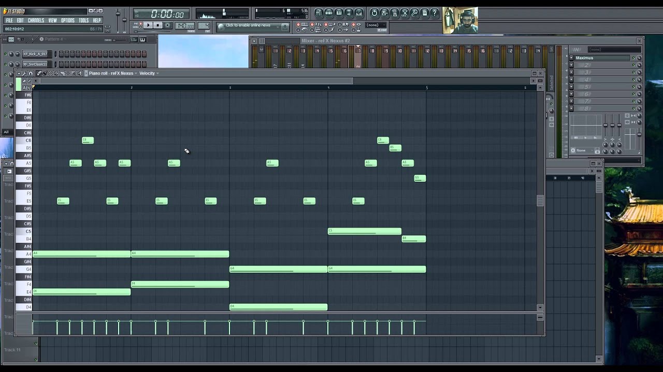663x372 pixels.
Task: Open the audio editor scissors icon
Action: (x=405, y=13)
